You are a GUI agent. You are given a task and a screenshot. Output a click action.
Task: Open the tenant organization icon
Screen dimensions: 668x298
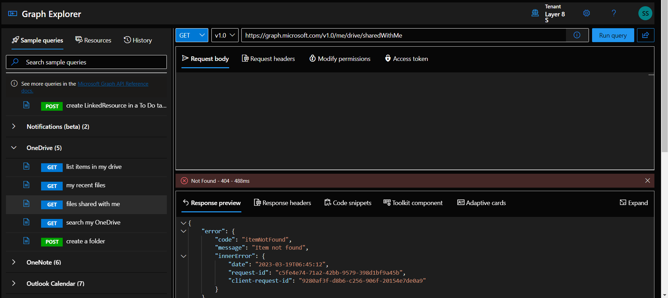[x=535, y=13]
